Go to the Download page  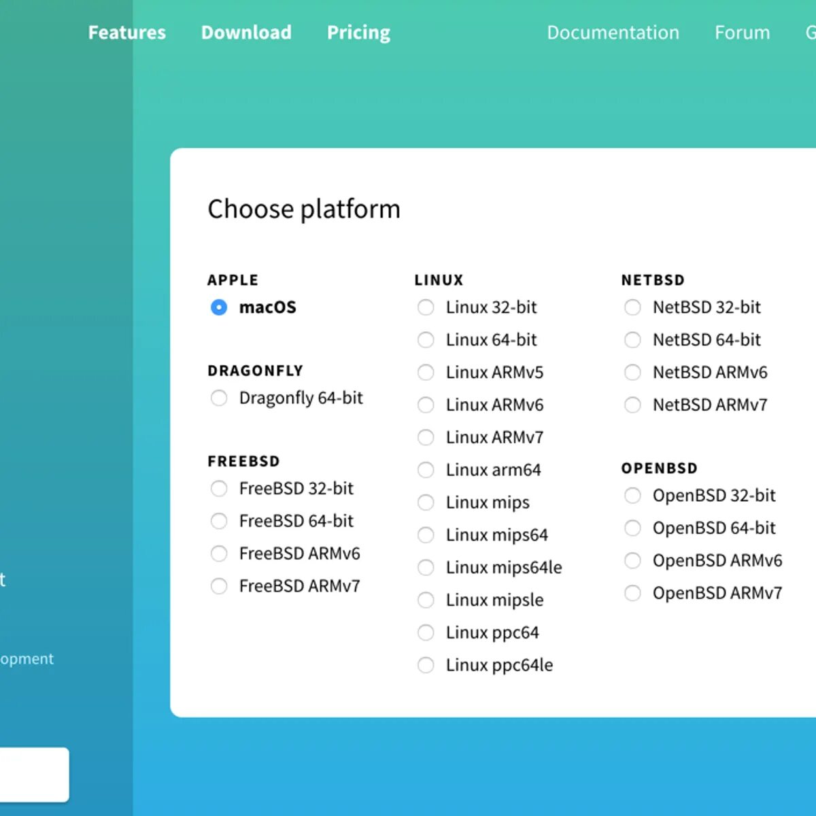click(x=246, y=33)
